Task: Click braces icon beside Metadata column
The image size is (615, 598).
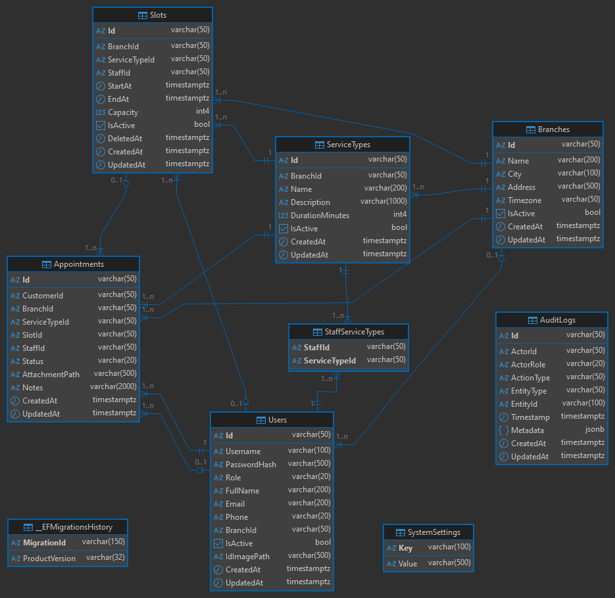Action: tap(504, 430)
